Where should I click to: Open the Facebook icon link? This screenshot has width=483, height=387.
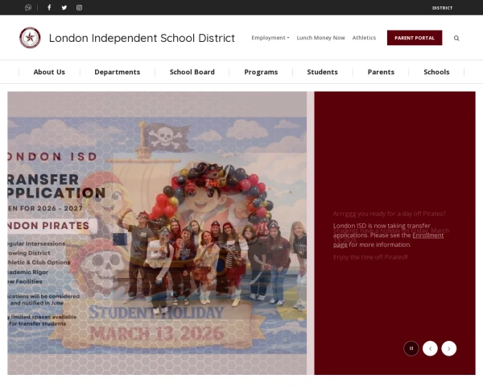(49, 7)
